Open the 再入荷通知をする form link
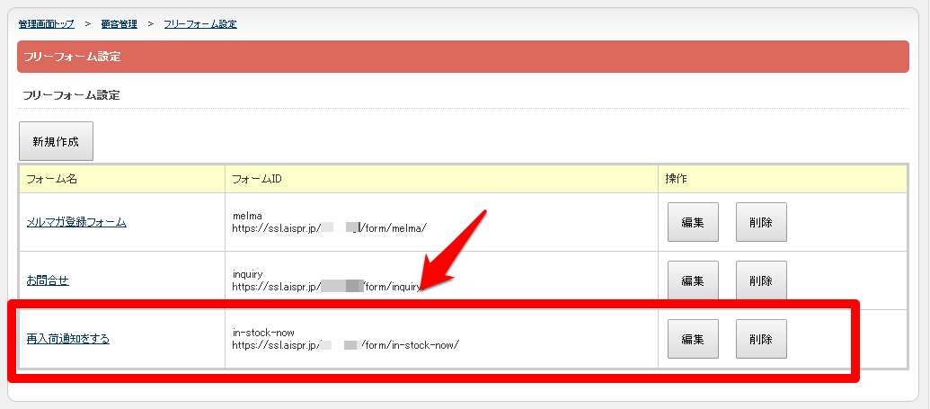The image size is (930, 409). click(x=68, y=339)
